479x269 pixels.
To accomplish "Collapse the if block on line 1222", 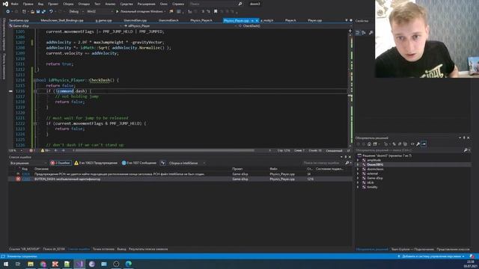I will pos(35,123).
